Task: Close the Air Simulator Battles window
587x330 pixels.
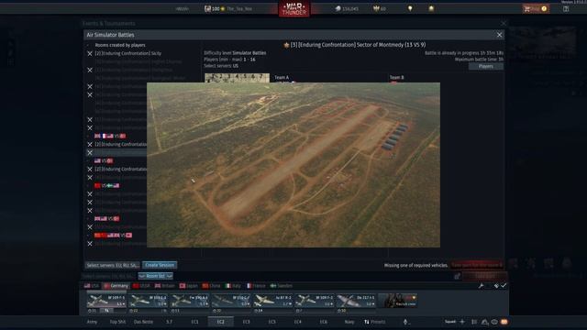Action: [499, 35]
